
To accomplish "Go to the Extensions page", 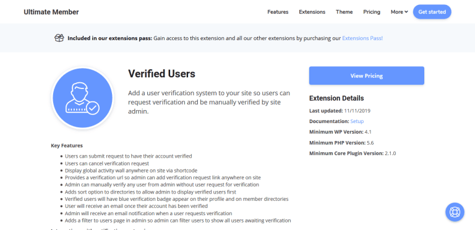I will (x=312, y=12).
